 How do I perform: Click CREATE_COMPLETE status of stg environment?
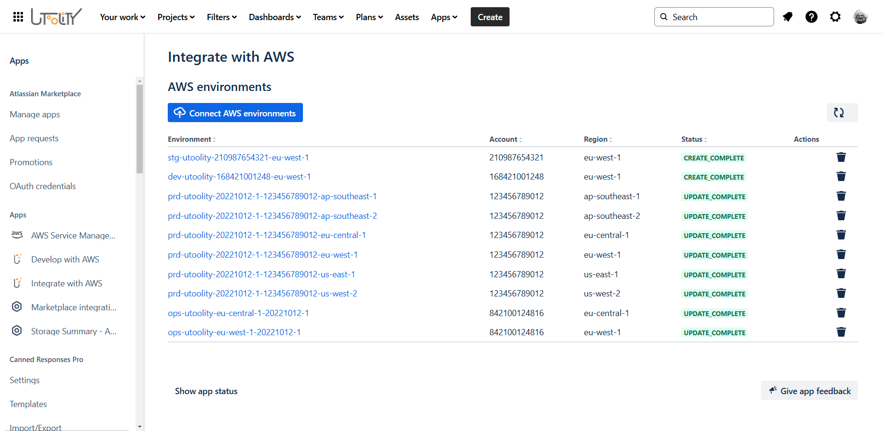click(x=714, y=158)
